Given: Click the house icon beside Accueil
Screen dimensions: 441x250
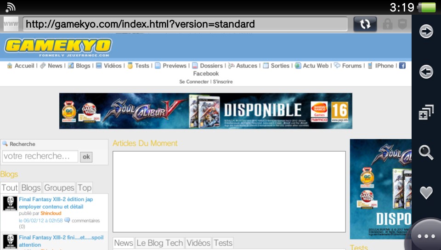Looking at the screenshot, I should tap(10, 66).
